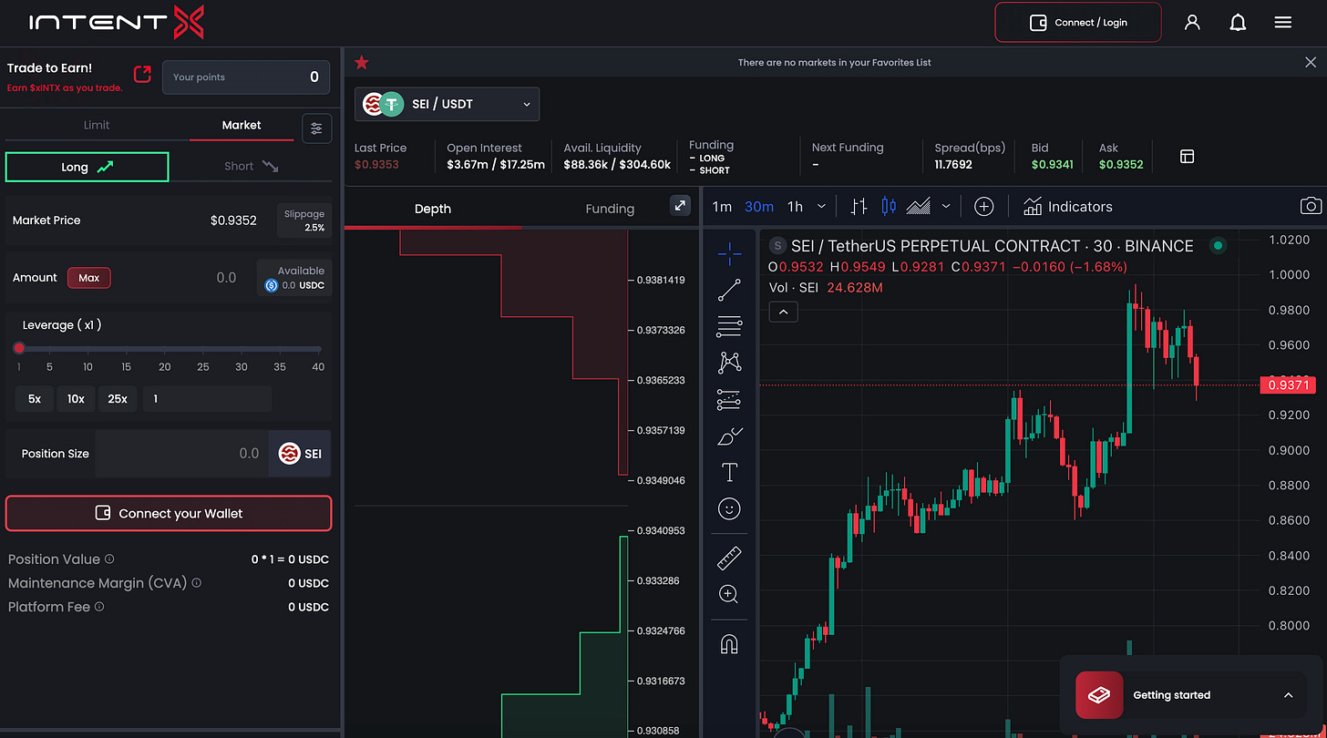Open the Trade to Earn external link icon
This screenshot has height=738, width=1327.
[x=142, y=74]
